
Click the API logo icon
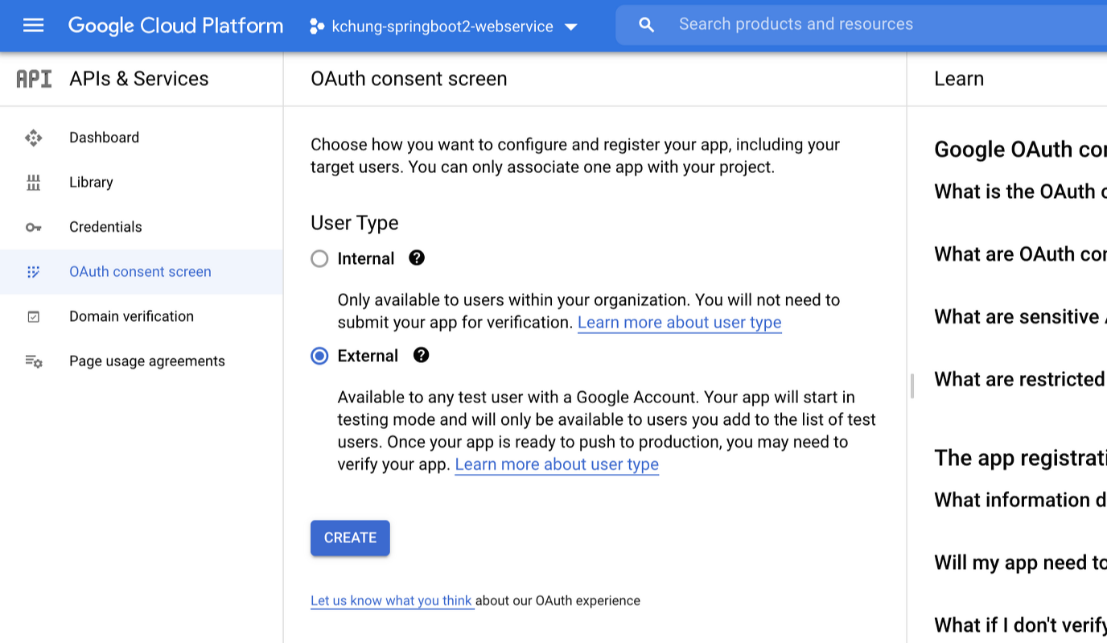tap(34, 79)
